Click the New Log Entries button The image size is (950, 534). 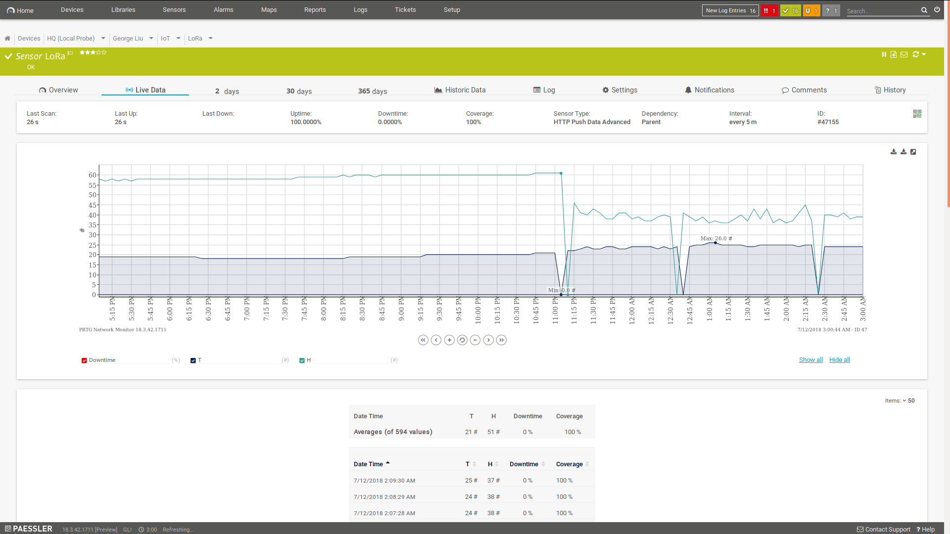tap(730, 10)
